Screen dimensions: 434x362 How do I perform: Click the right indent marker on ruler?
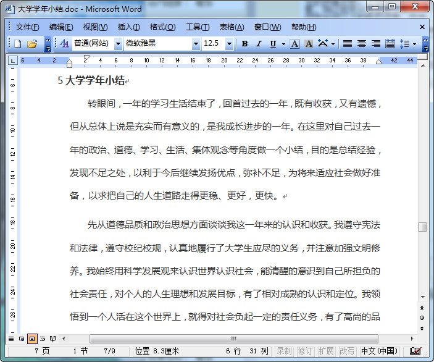point(378,62)
